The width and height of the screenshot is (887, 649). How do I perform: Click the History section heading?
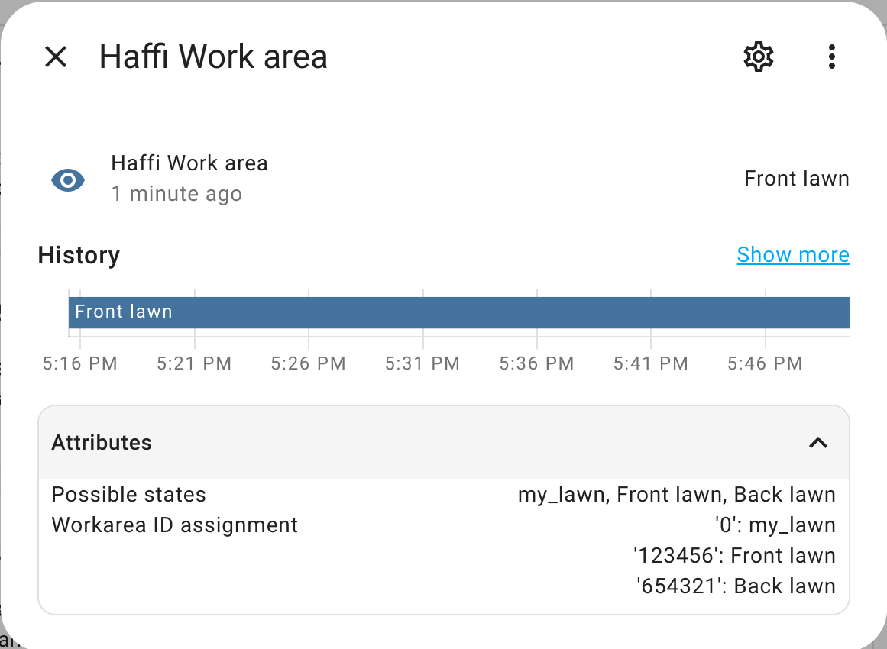(x=79, y=255)
